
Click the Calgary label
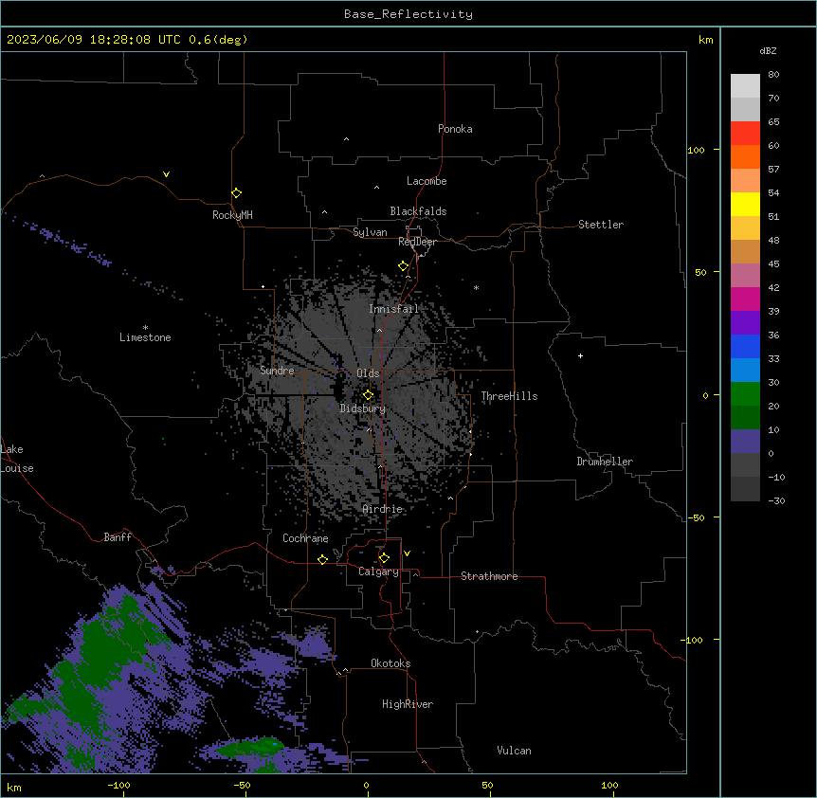point(378,571)
